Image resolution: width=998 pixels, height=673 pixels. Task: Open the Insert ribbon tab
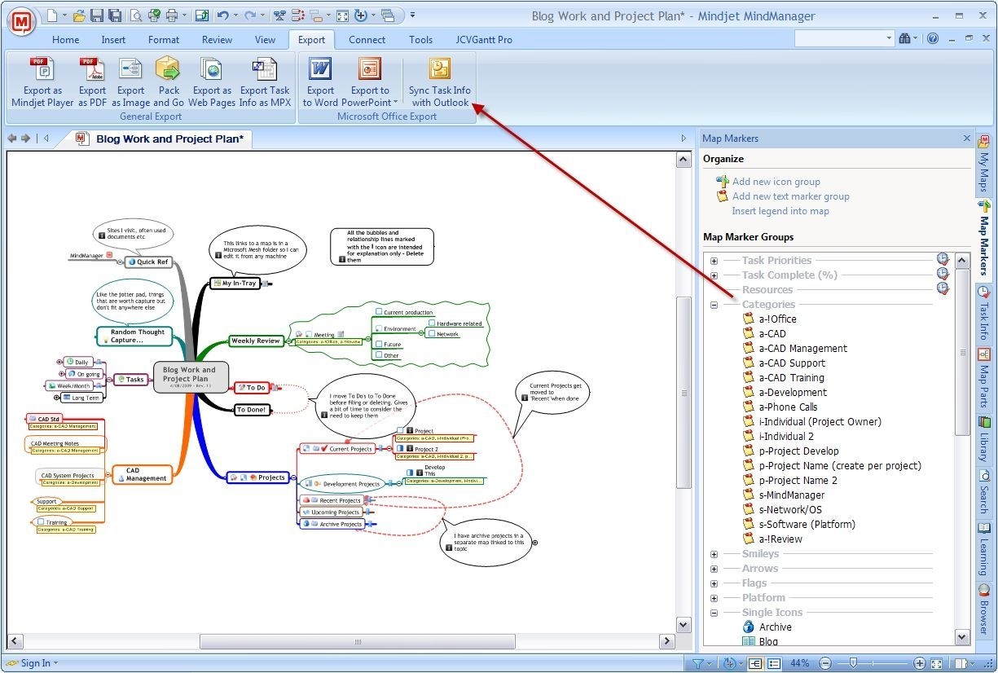113,39
